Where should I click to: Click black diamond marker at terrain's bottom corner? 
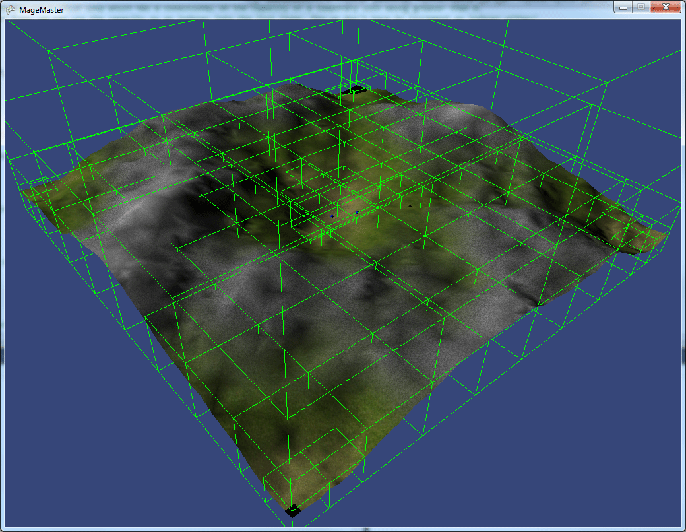tap(293, 510)
